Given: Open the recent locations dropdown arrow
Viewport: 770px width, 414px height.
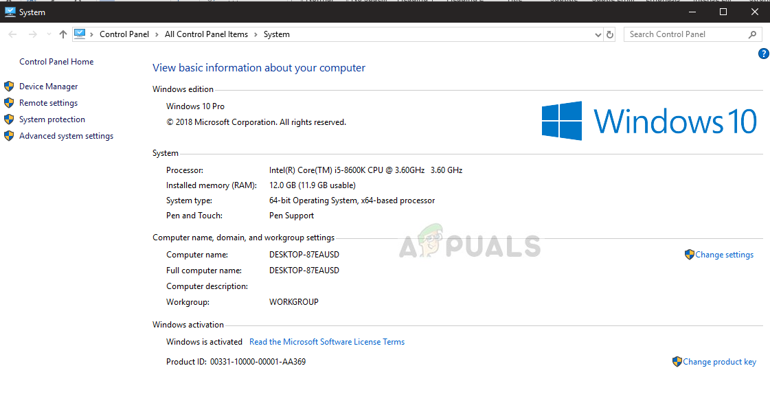Looking at the screenshot, I should click(x=48, y=34).
